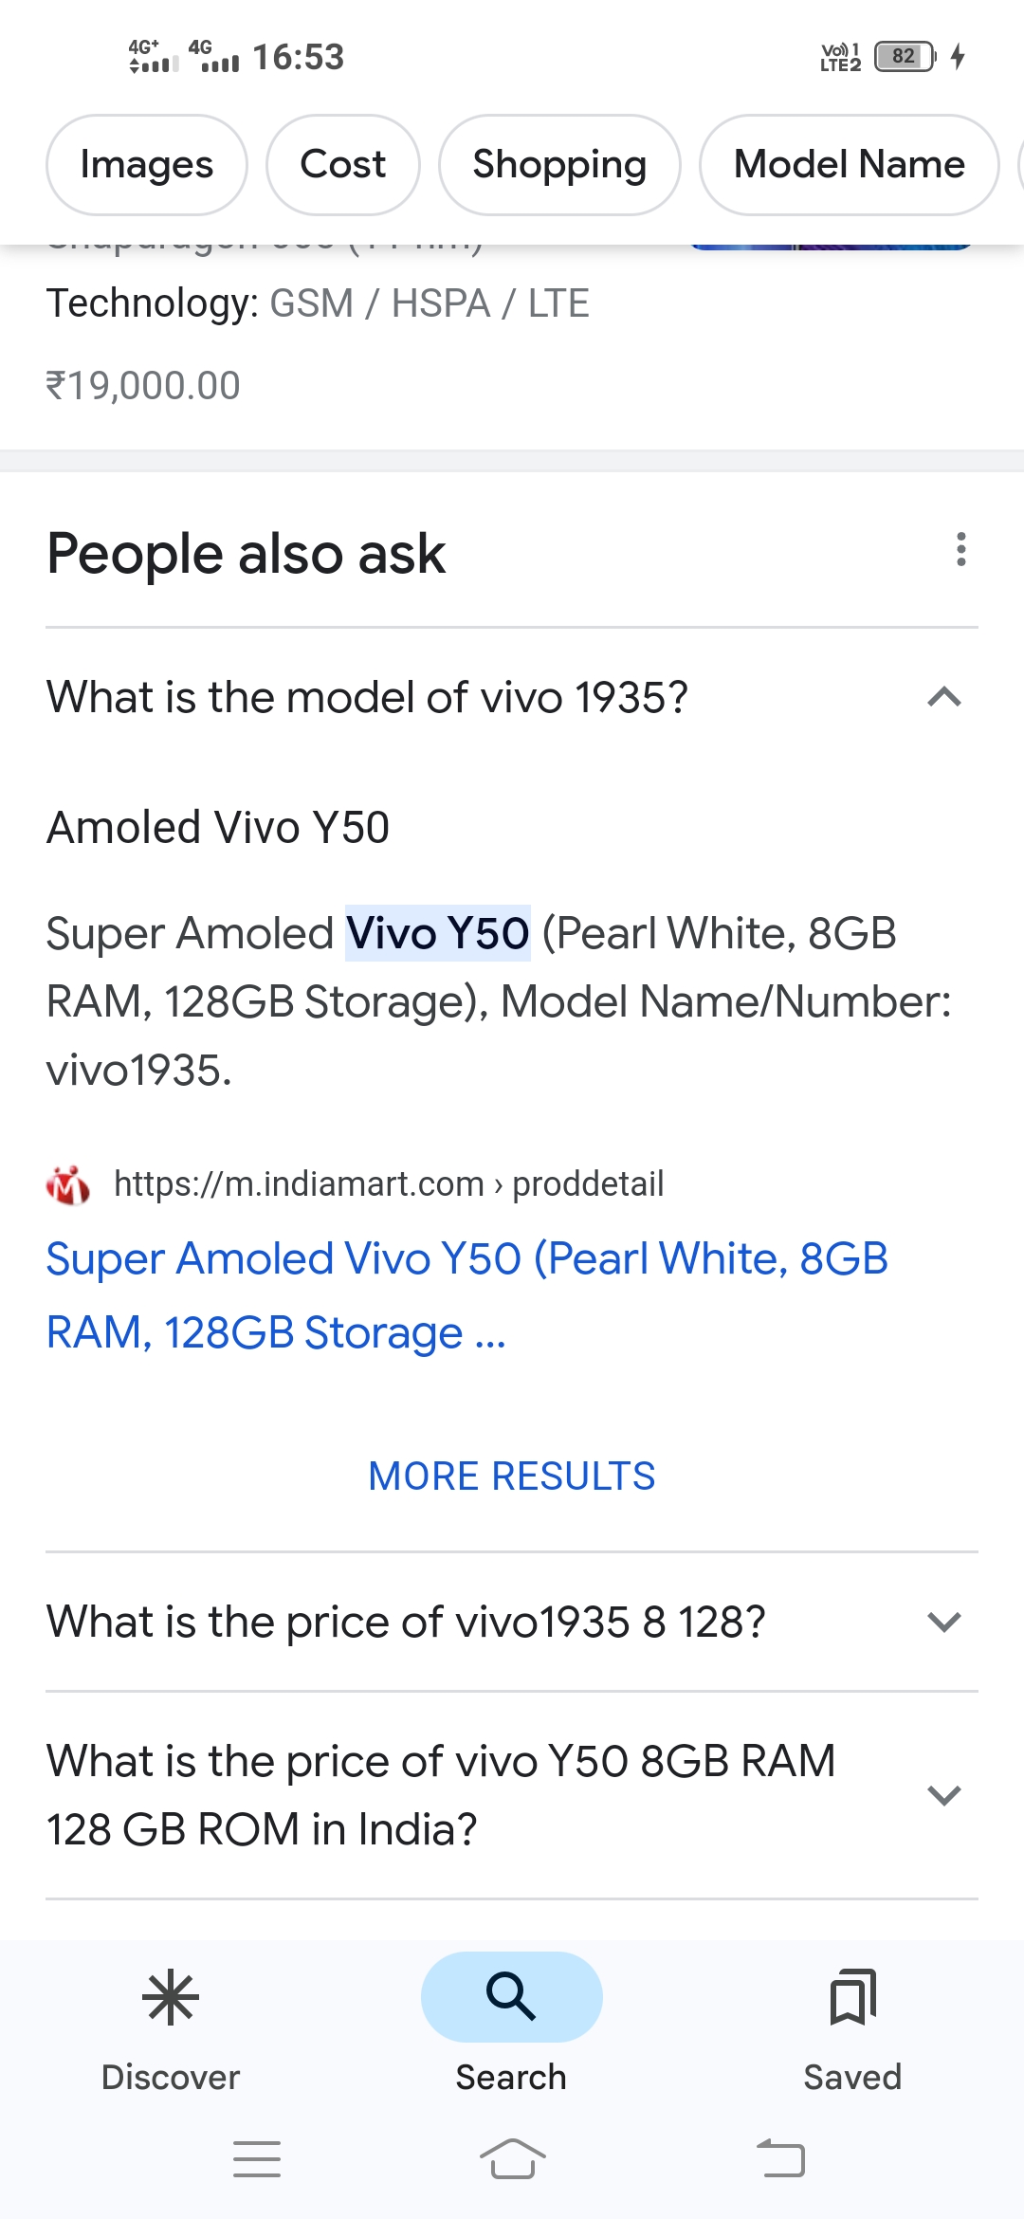
Task: Tap the IndiaMART favicon logo
Action: coord(68,1184)
